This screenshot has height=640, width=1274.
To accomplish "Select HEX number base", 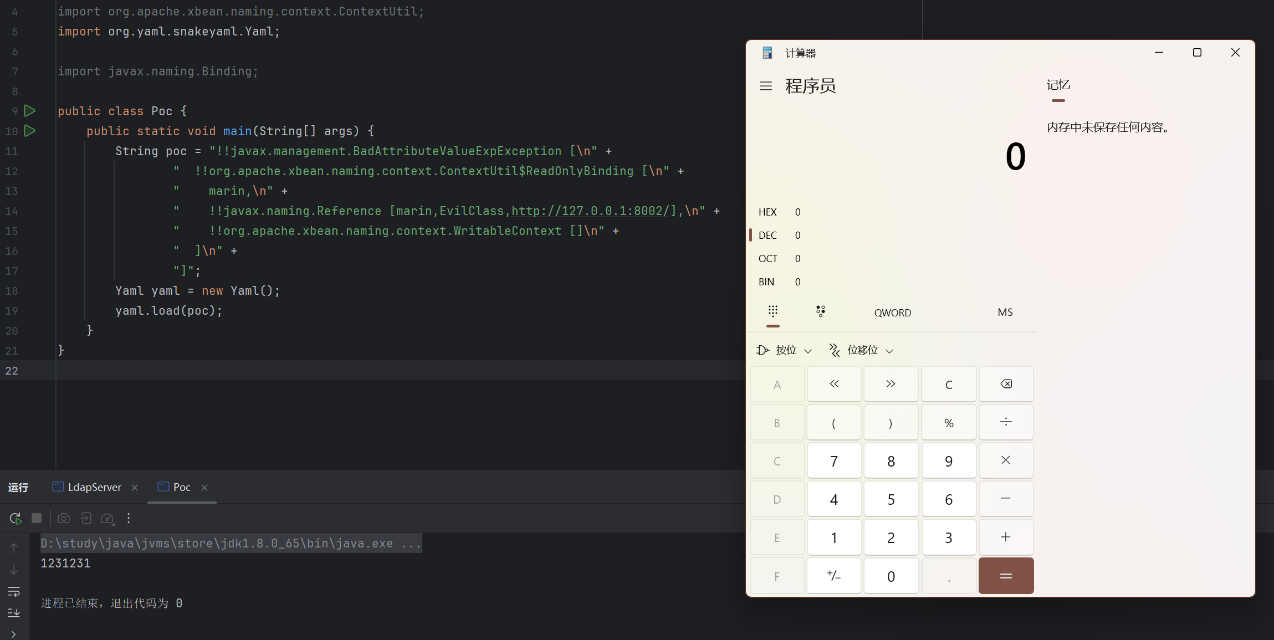I will coord(768,212).
